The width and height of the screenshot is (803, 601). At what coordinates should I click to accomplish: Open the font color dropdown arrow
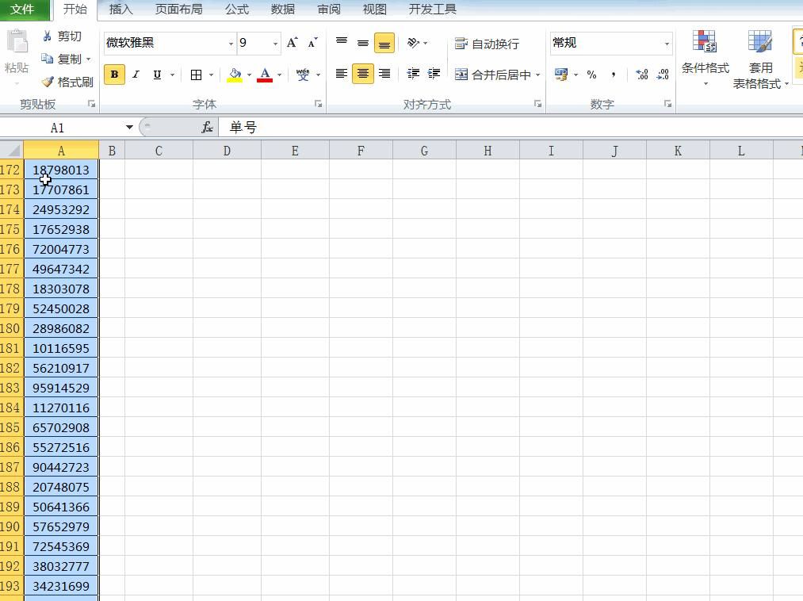coord(279,75)
